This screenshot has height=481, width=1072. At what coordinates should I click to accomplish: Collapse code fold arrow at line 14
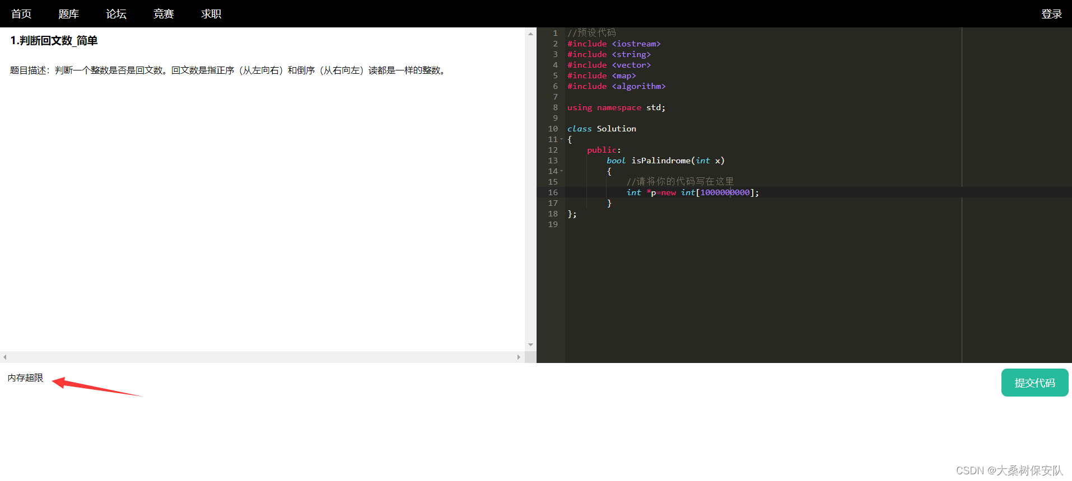pyautogui.click(x=562, y=171)
